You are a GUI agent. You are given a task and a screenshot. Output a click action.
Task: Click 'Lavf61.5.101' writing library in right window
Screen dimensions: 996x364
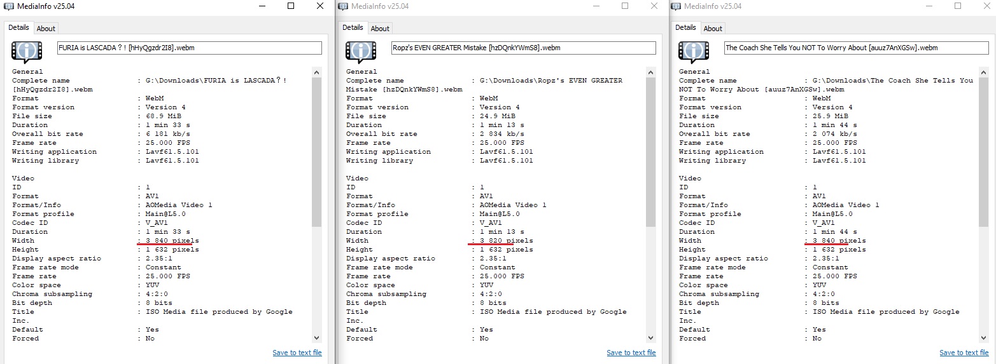(839, 161)
